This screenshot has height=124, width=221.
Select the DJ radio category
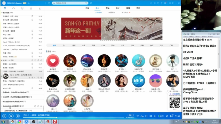click(64, 45)
